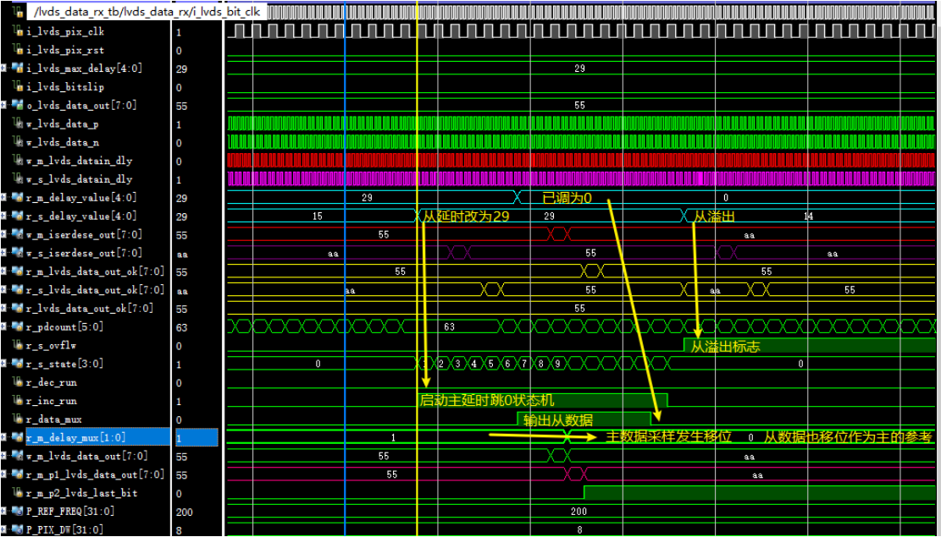Expand the r_s_delay_value[4:0] bus
The width and height of the screenshot is (941, 537).
pyautogui.click(x=4, y=216)
